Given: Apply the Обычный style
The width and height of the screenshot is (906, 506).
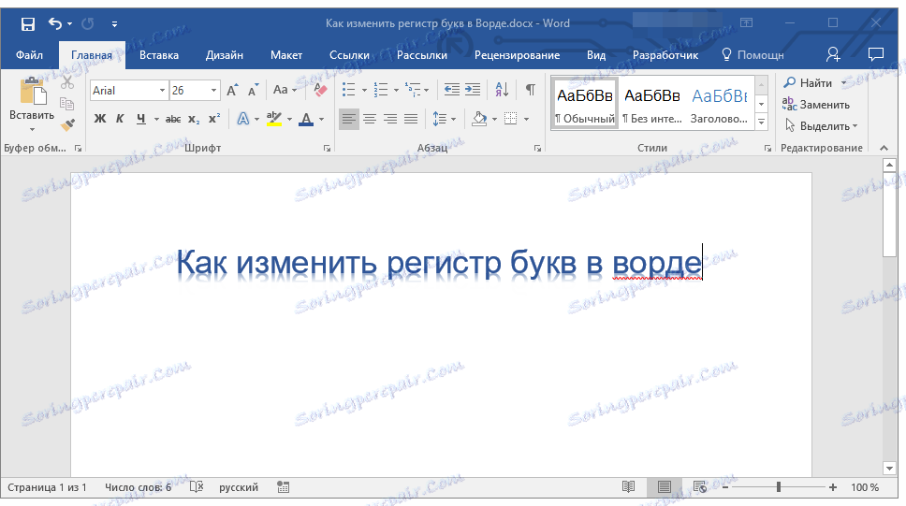Looking at the screenshot, I should [x=585, y=104].
